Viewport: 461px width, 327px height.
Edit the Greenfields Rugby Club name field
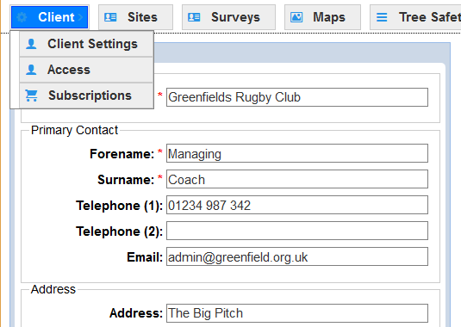tap(297, 97)
